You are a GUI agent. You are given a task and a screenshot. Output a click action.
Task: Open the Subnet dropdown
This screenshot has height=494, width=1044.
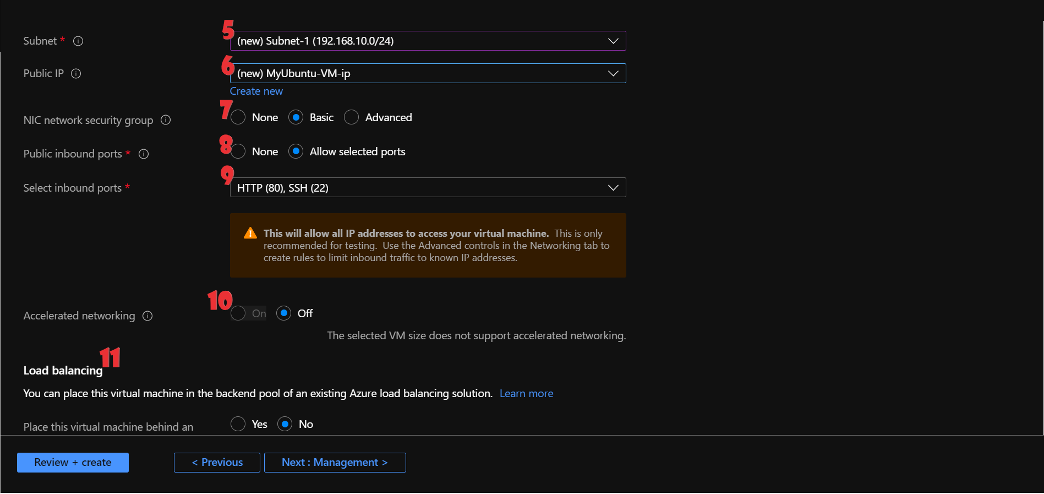point(428,41)
